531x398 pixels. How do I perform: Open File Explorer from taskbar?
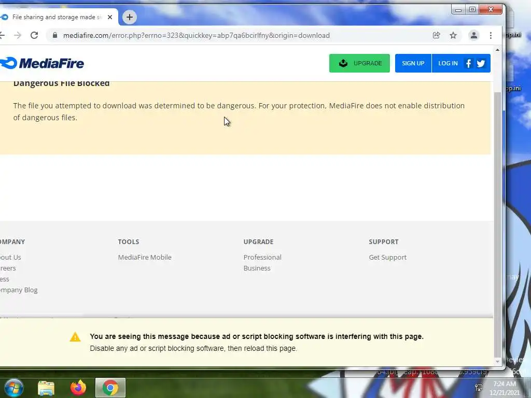pyautogui.click(x=46, y=388)
